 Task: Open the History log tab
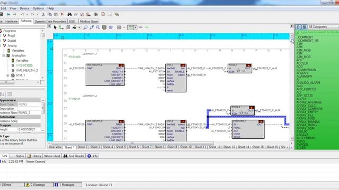34,156
